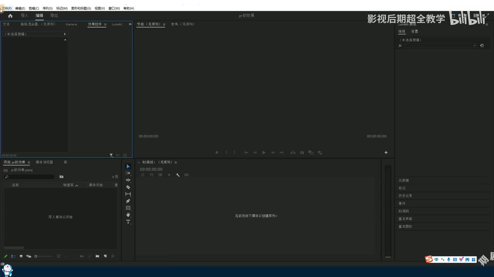The height and width of the screenshot is (277, 494).
Task: Click the Project panel search field
Action: [29, 177]
